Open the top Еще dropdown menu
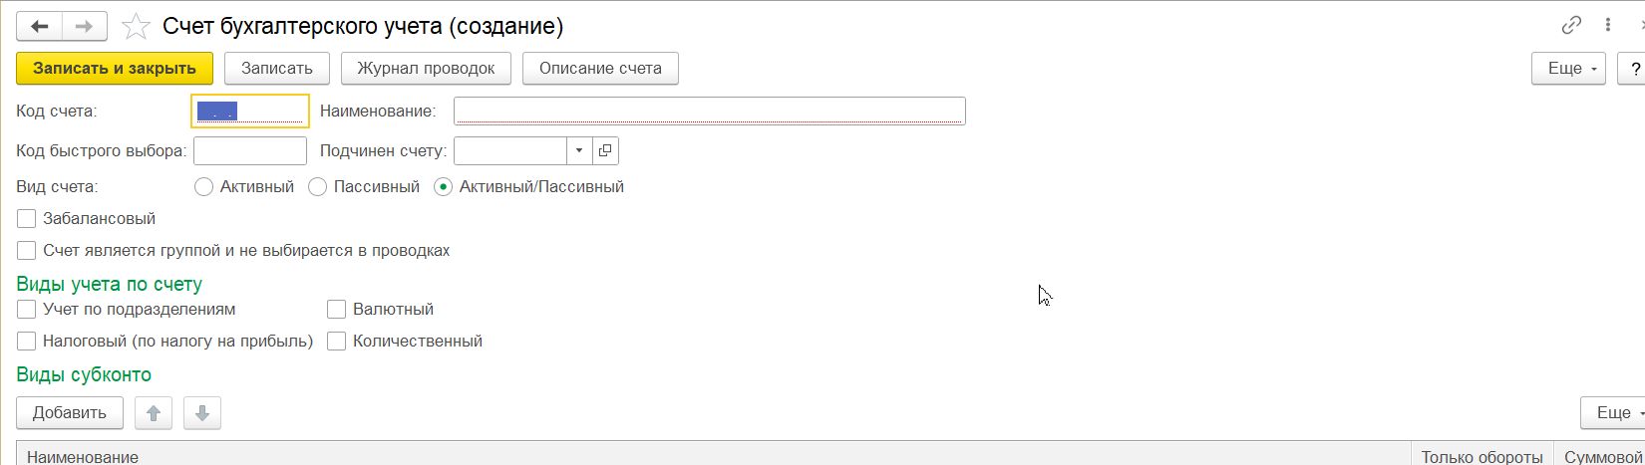This screenshot has height=465, width=1645. click(1568, 69)
